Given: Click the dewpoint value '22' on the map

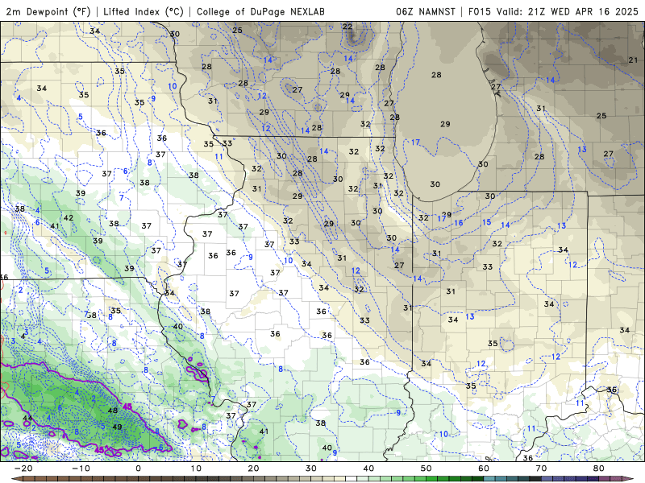Looking at the screenshot, I should [347, 27].
